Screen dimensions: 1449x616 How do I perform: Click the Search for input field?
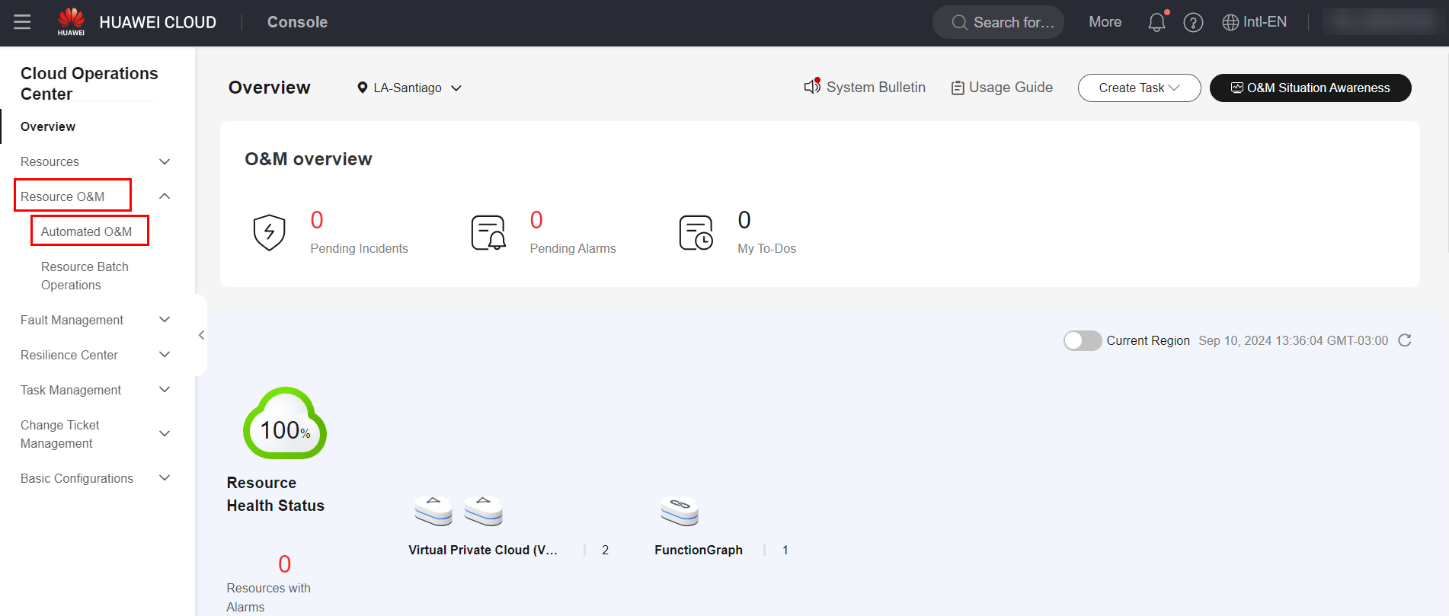click(x=999, y=23)
